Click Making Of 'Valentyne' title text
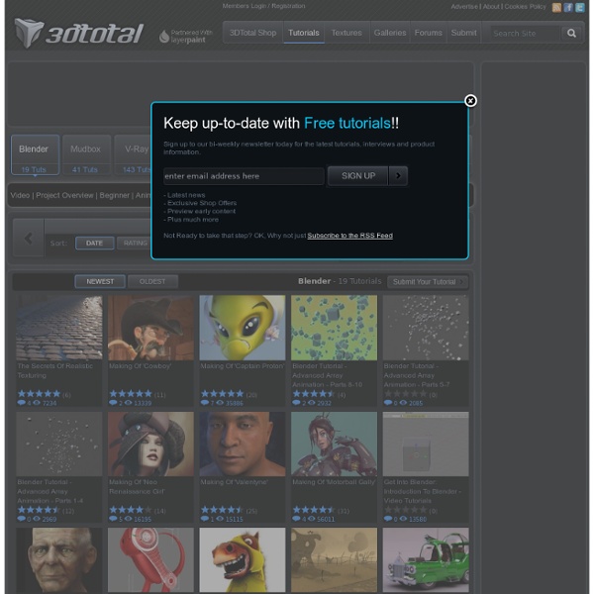This screenshot has height=594, width=594. [x=234, y=482]
